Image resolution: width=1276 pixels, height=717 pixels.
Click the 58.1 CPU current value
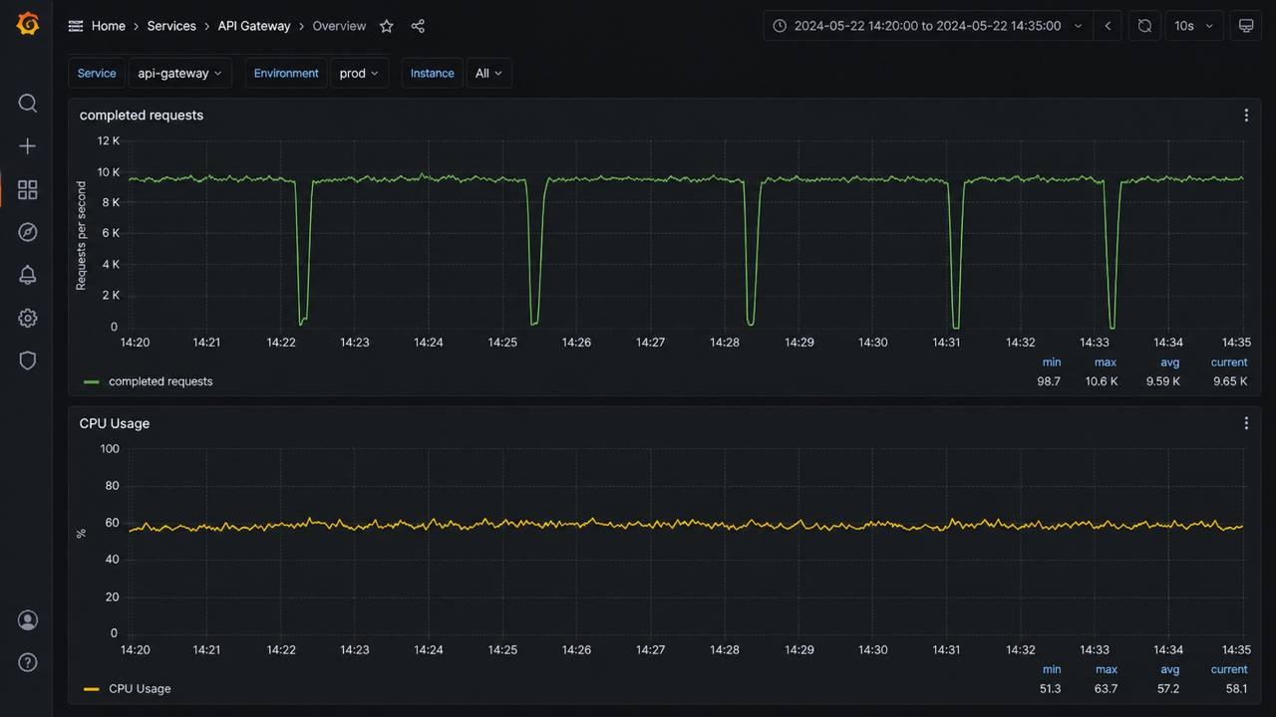(1236, 689)
